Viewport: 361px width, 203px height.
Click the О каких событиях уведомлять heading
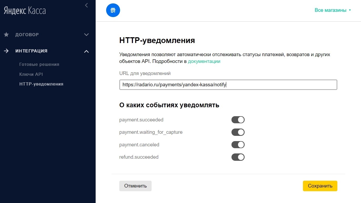coord(169,105)
